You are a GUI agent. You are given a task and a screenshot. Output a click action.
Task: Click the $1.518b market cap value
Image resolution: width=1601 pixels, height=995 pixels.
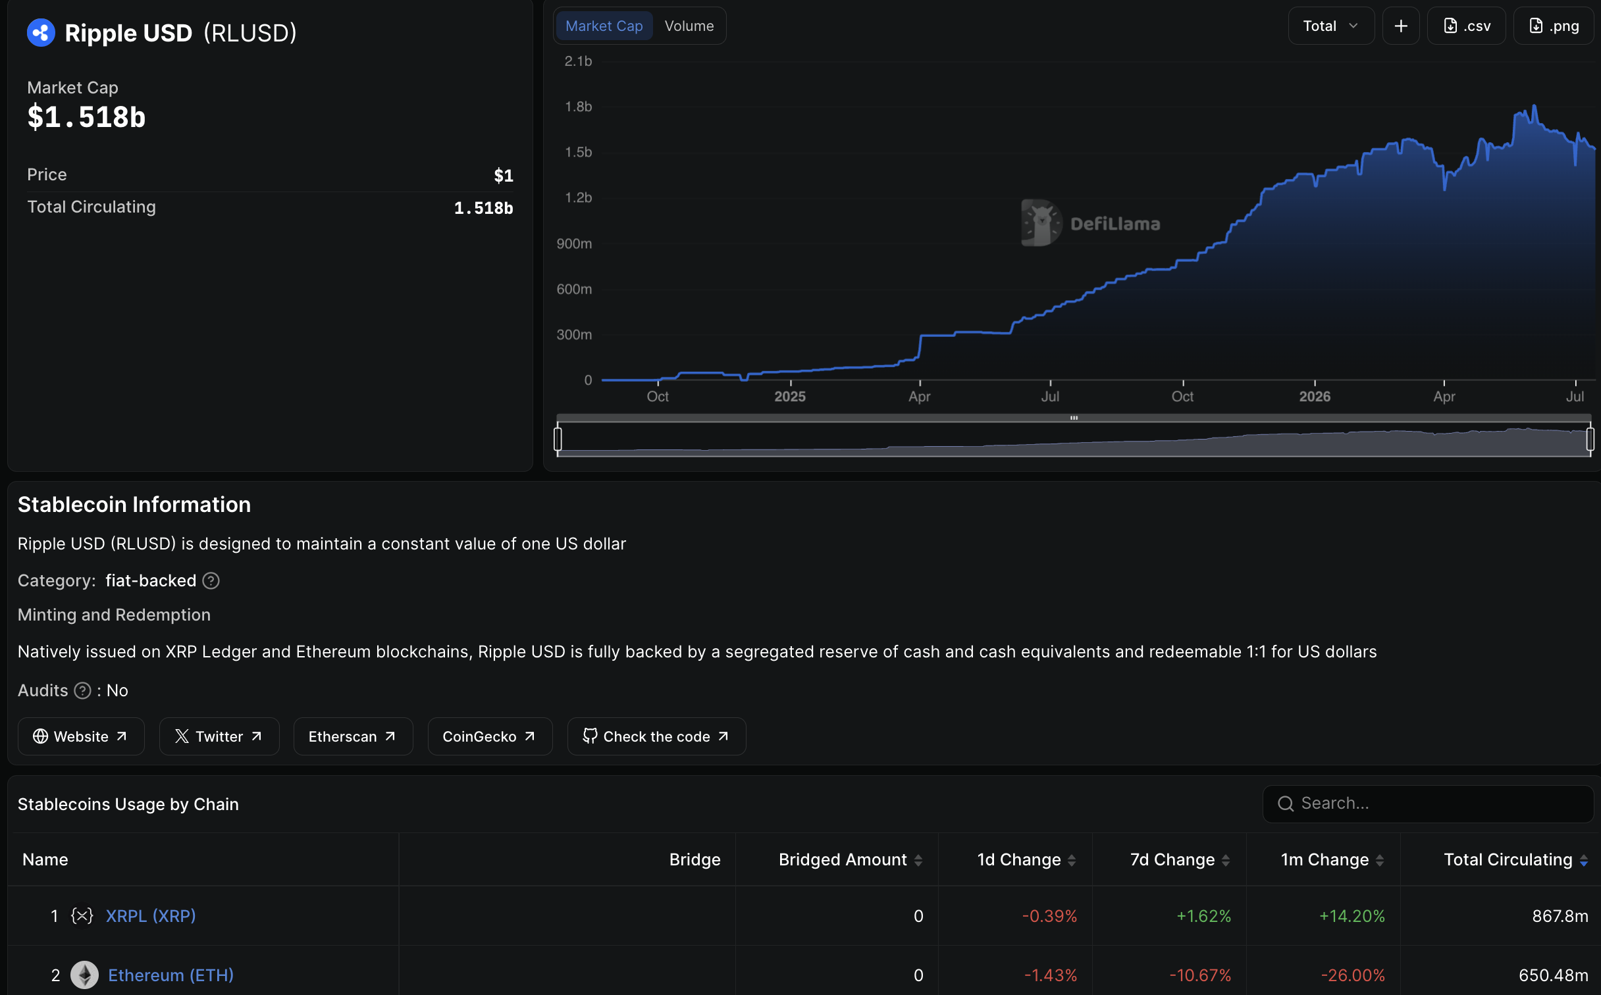tap(86, 117)
